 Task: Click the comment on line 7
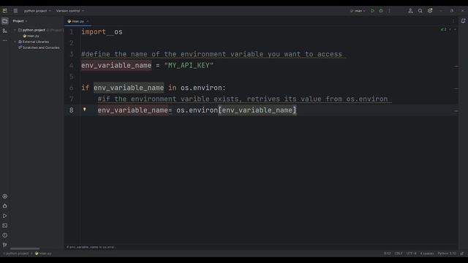point(243,99)
